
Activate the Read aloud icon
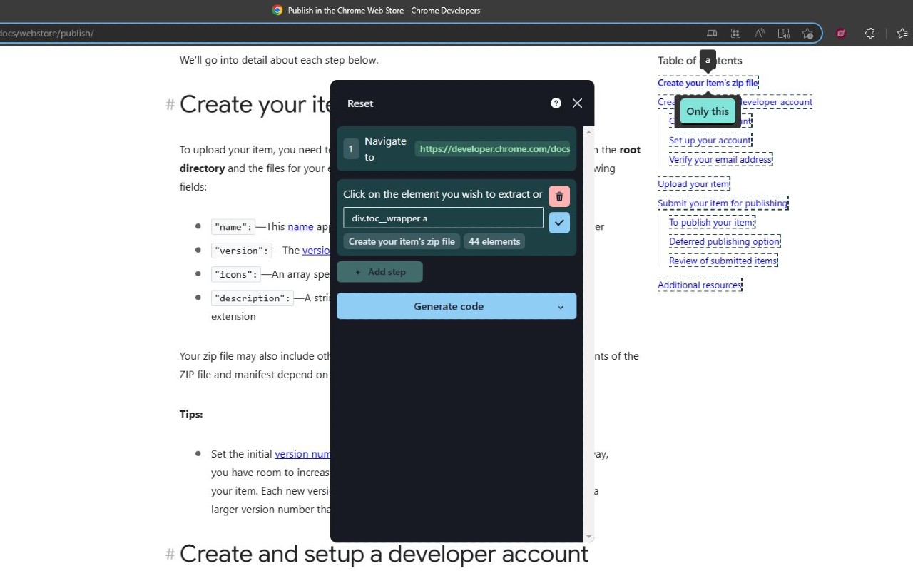point(760,33)
